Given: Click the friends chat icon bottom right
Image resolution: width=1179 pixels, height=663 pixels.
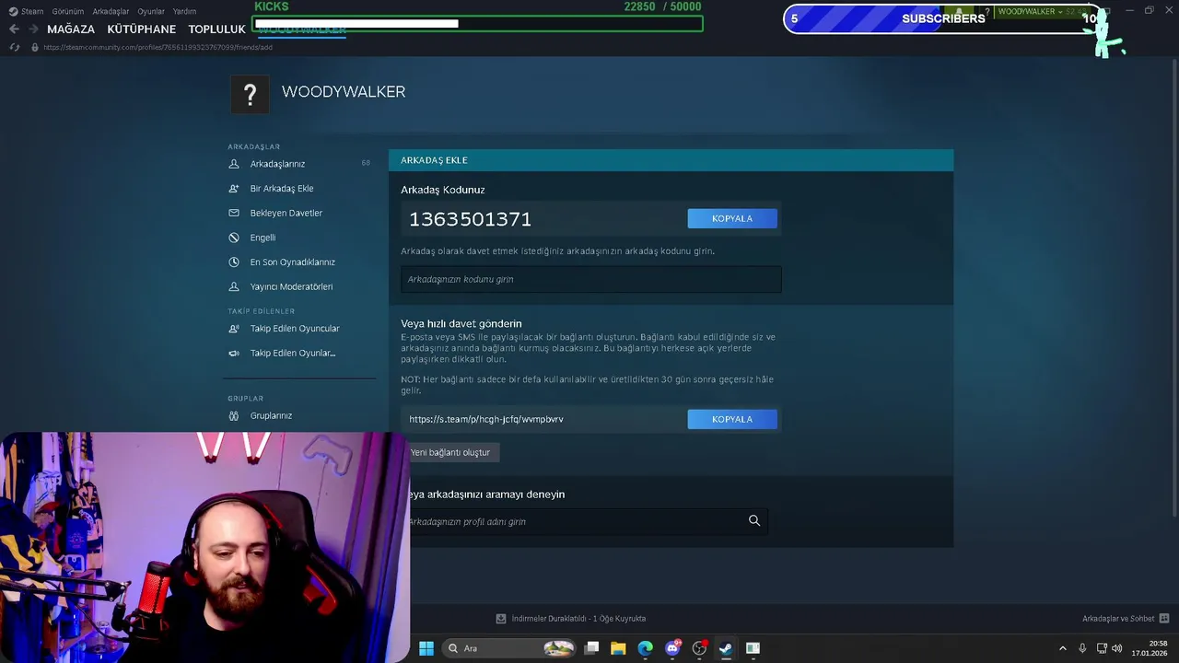Looking at the screenshot, I should click(1164, 619).
